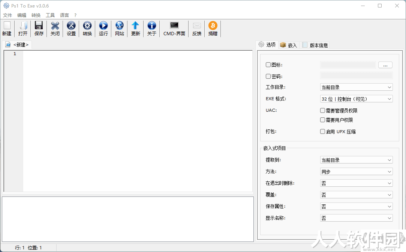Close the Ps1 To Exe window
Image resolution: width=406 pixels, height=252 pixels.
coord(397,6)
